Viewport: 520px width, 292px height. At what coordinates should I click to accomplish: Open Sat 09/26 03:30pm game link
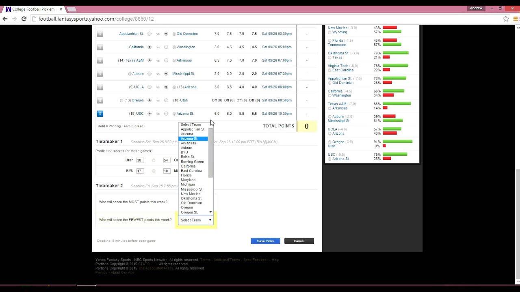(x=277, y=34)
